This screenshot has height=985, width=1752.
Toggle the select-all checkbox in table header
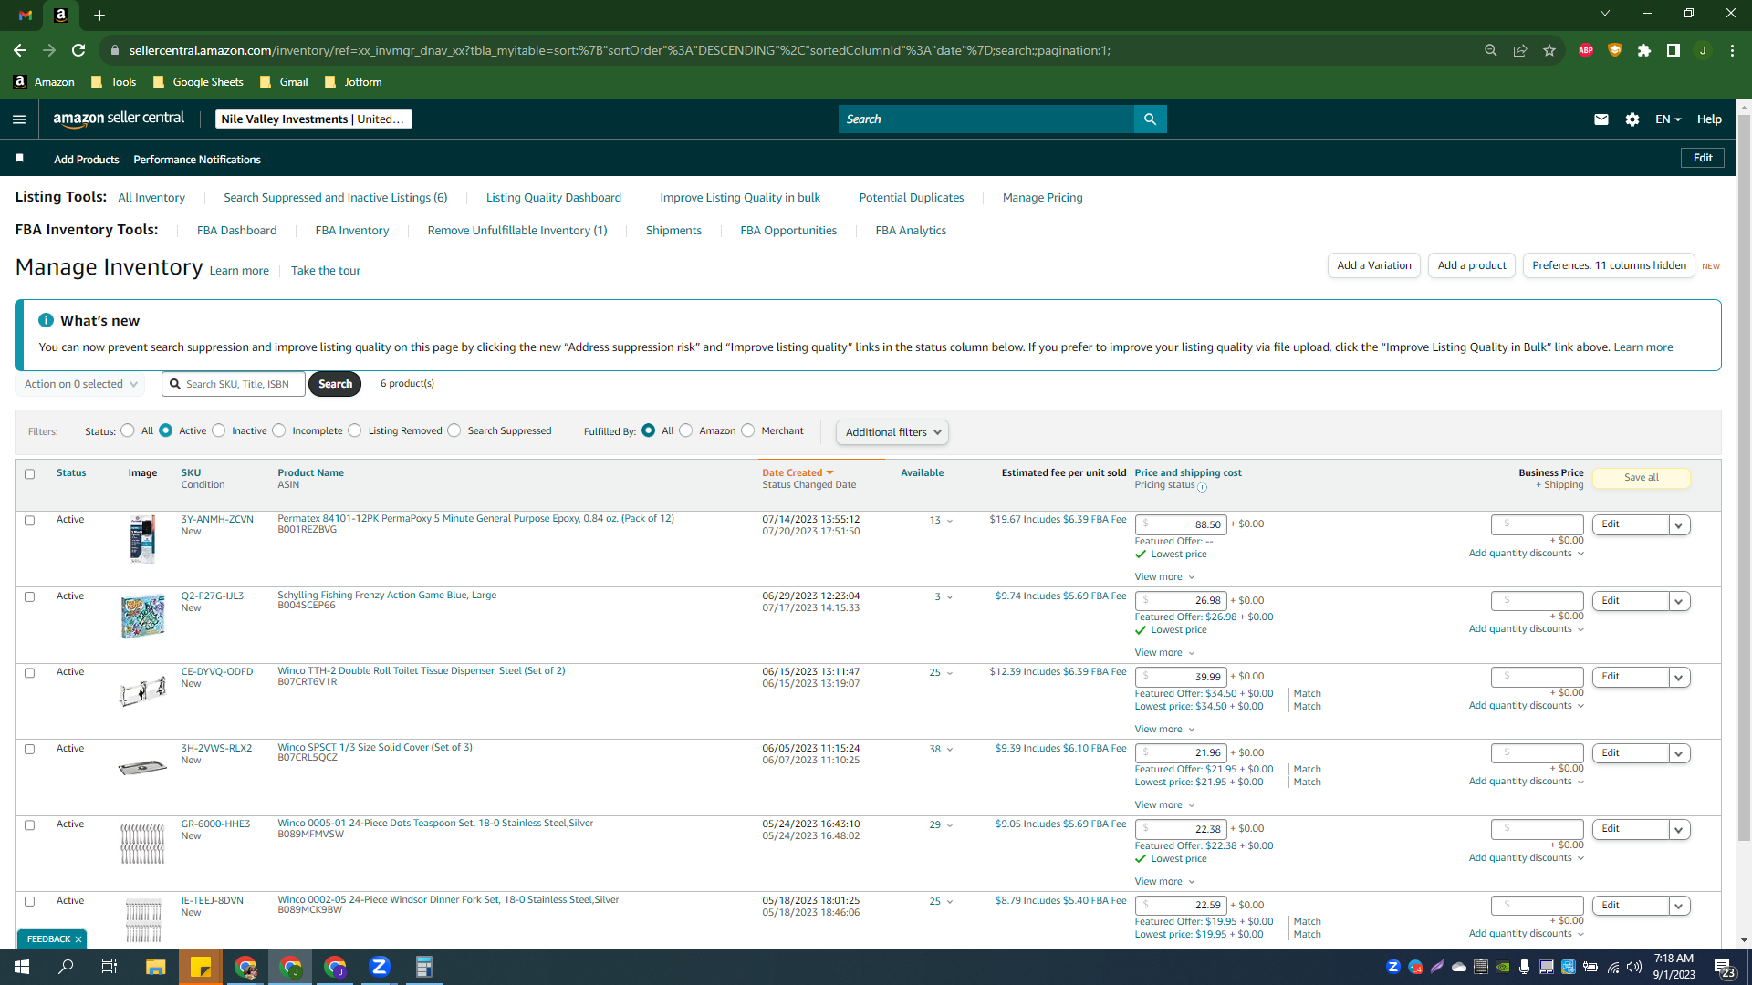pos(30,474)
